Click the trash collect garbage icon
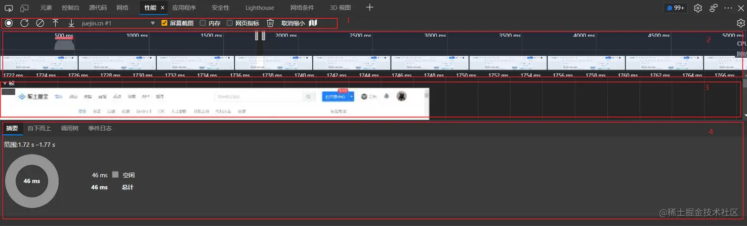The width and height of the screenshot is (747, 226). [x=270, y=23]
